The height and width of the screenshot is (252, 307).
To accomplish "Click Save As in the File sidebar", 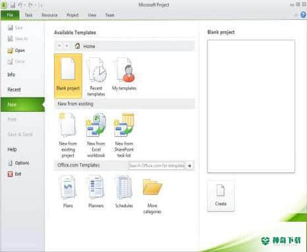I will [18, 39].
